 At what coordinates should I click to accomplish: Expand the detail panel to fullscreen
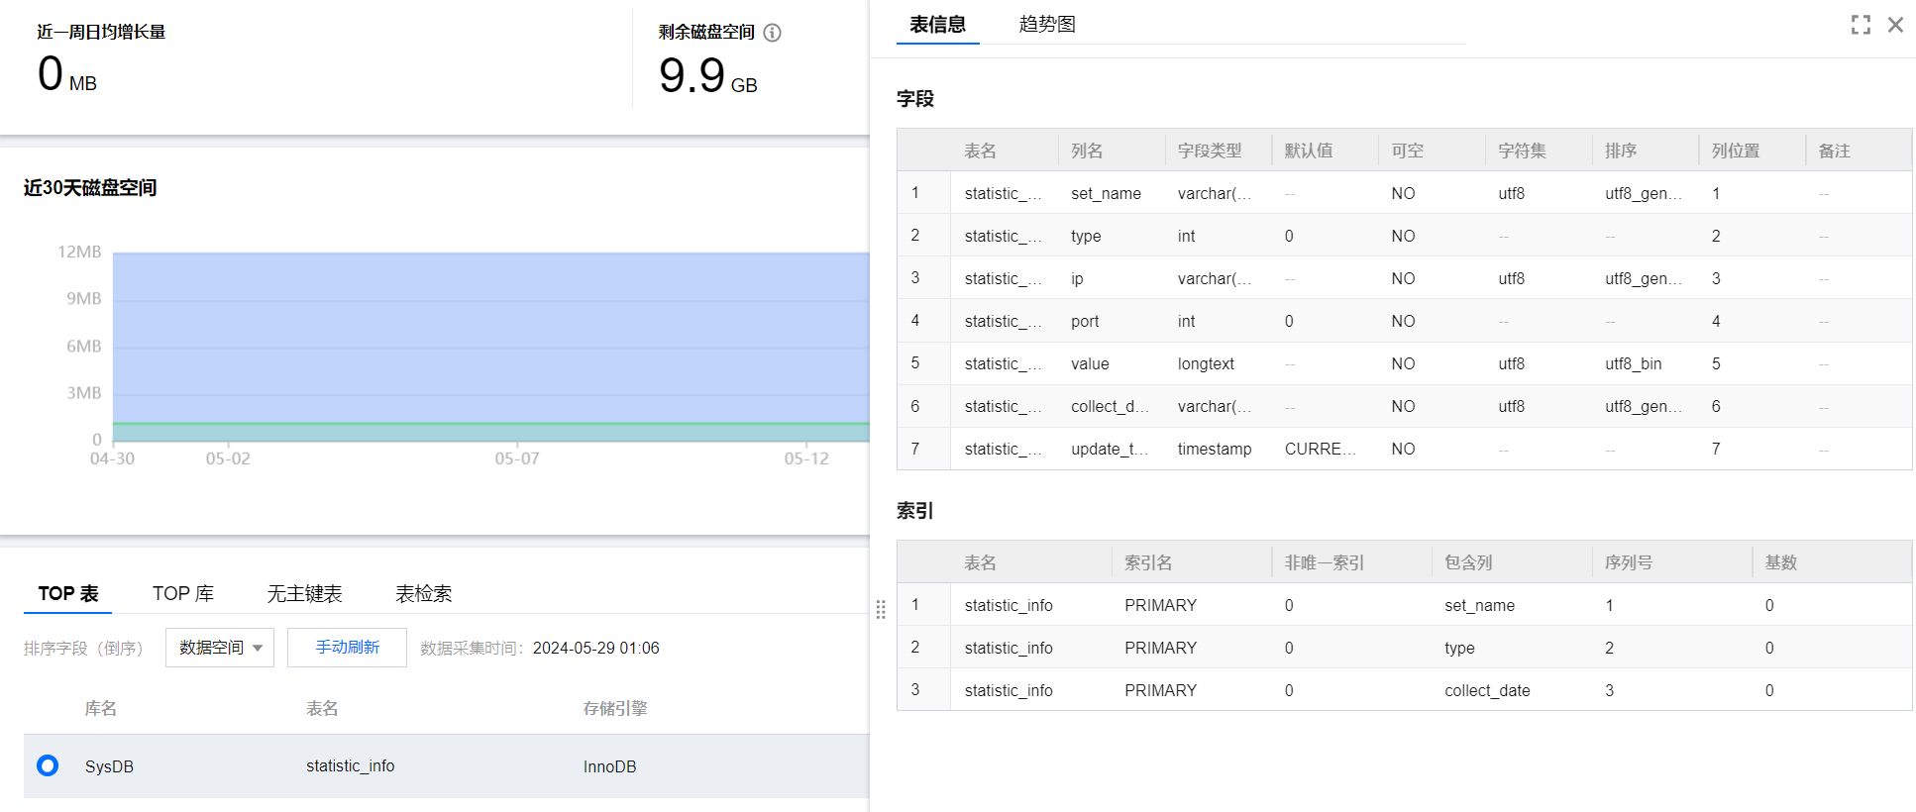click(x=1861, y=25)
